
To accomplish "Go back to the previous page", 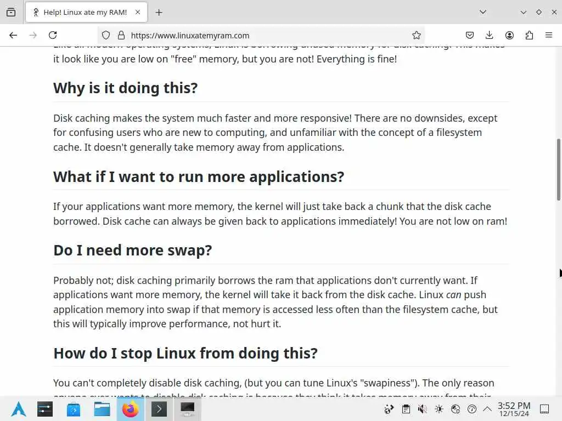I will 13,35.
